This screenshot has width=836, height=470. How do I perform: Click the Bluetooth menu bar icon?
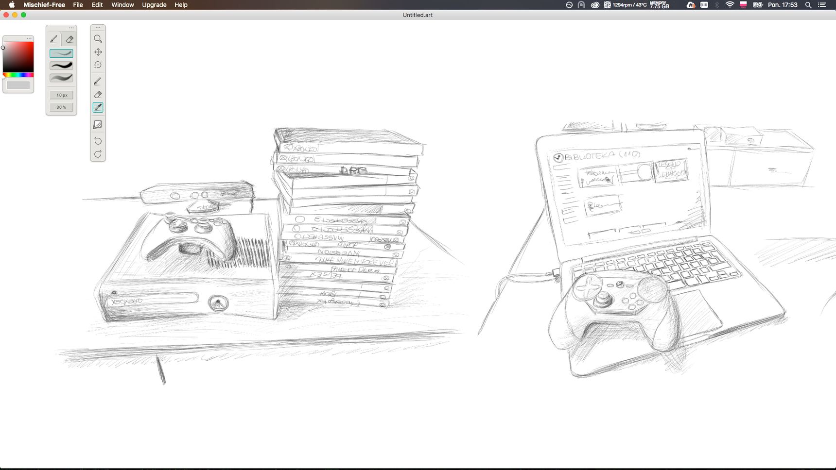716,5
